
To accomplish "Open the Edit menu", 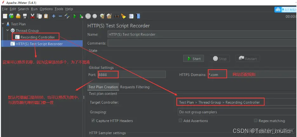I will pyautogui.click(x=13, y=9).
